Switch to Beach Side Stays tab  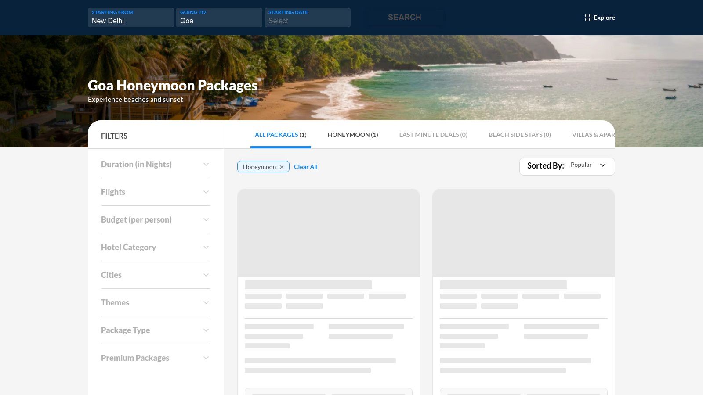tap(519, 135)
